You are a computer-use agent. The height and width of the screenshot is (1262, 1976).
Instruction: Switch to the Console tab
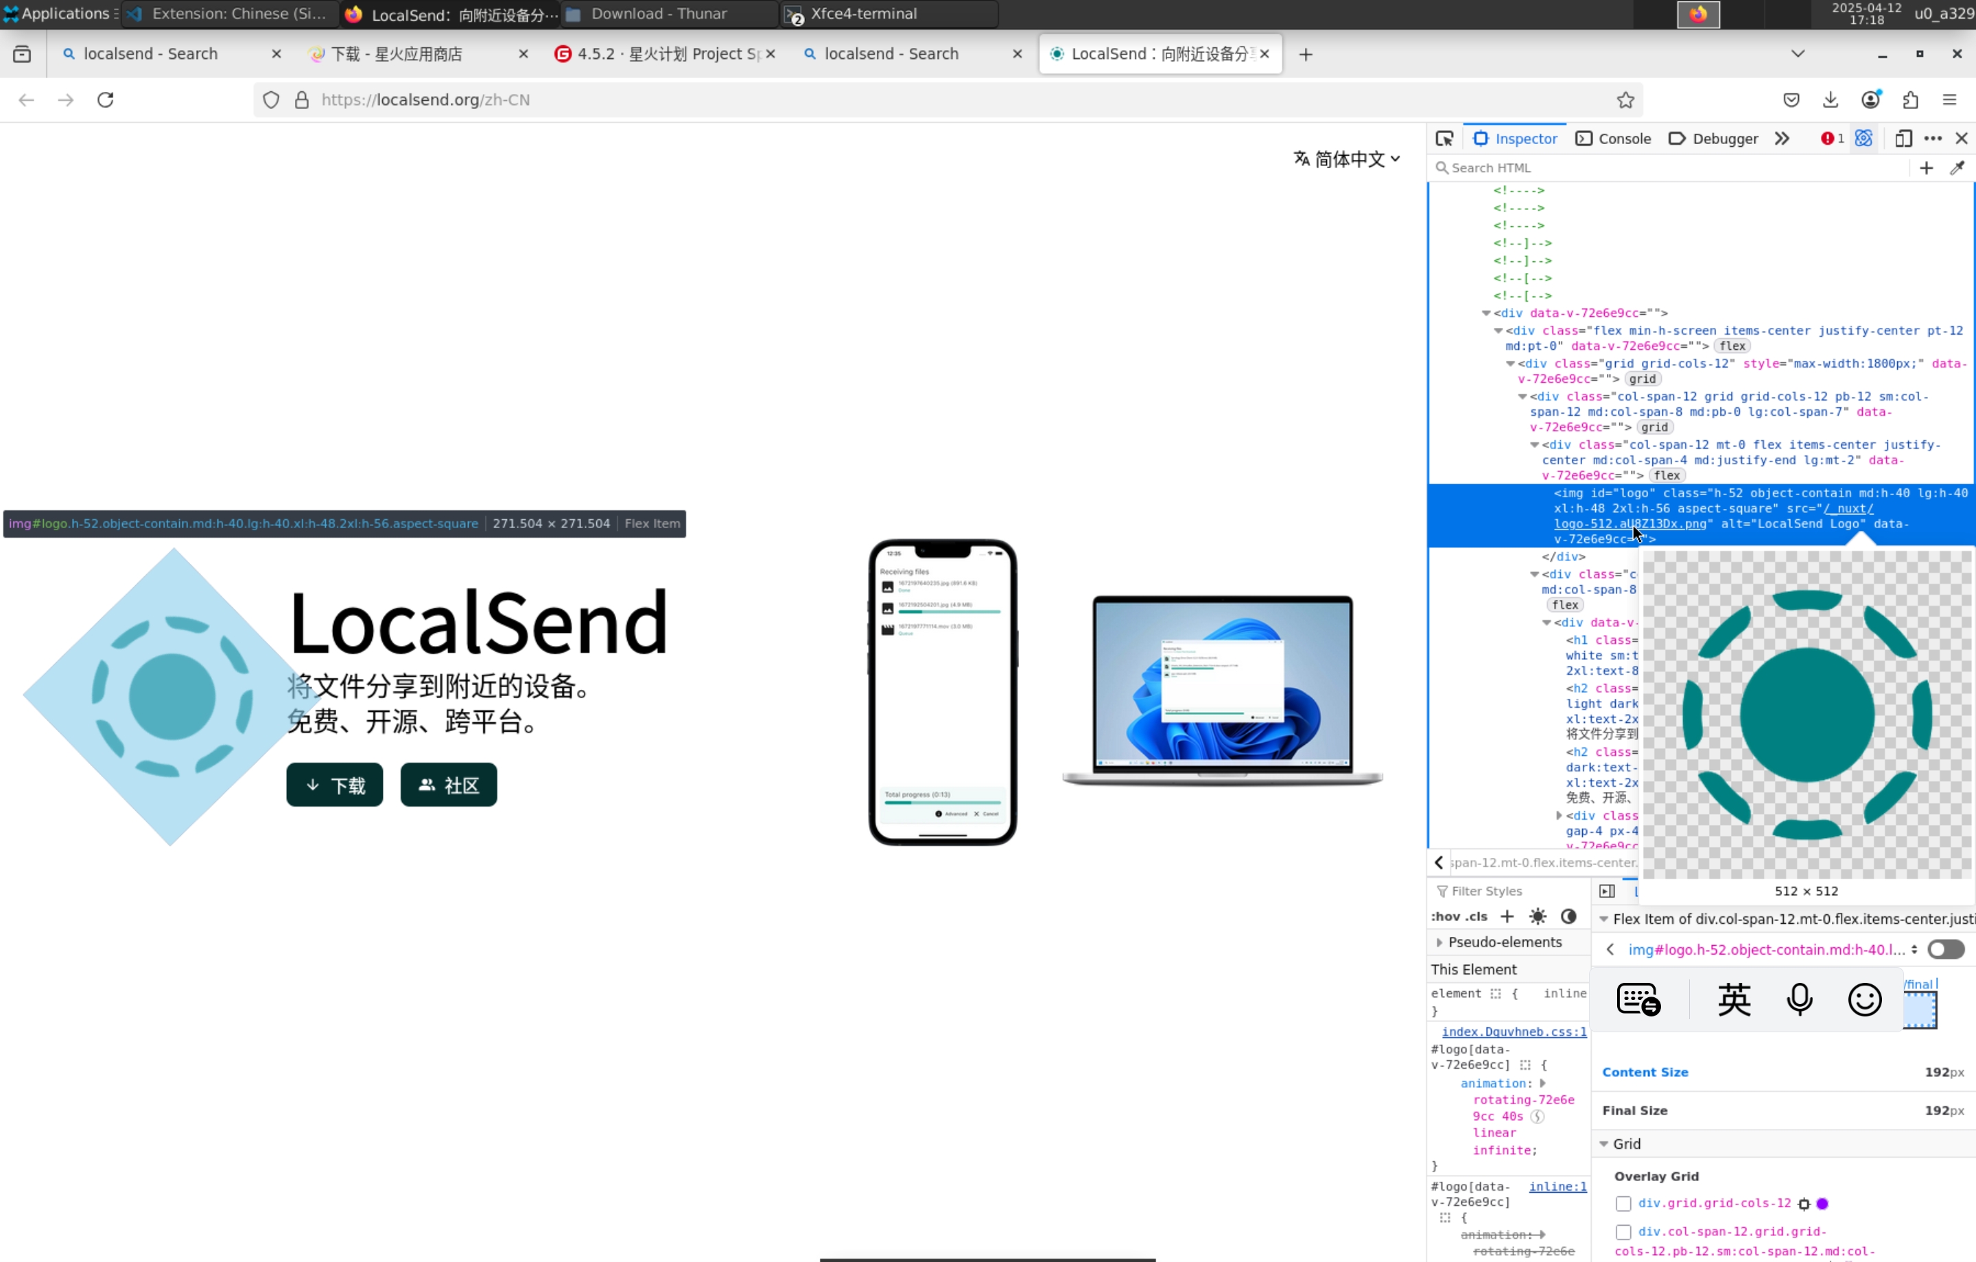1613,139
